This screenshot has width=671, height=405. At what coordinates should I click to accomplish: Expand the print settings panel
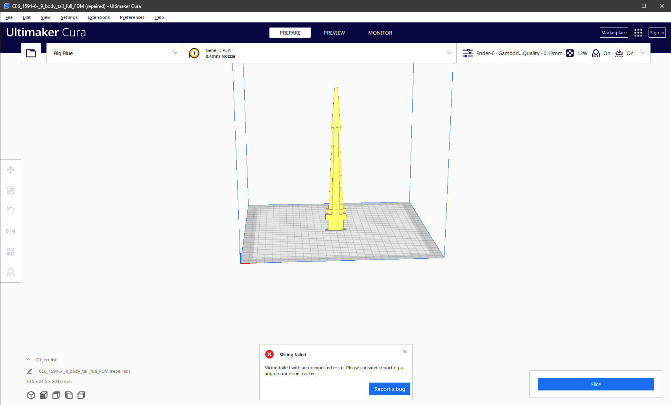pos(643,53)
